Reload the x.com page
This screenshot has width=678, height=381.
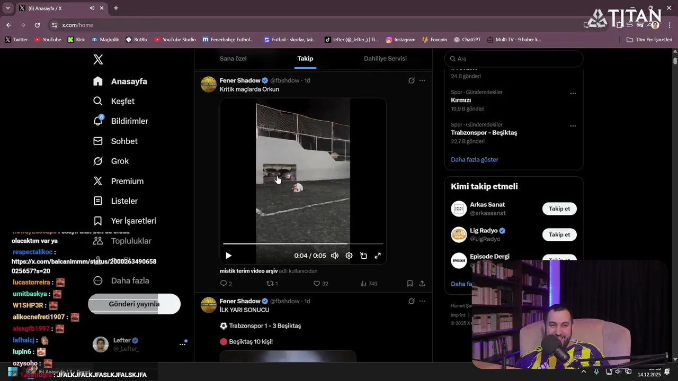pos(37,25)
